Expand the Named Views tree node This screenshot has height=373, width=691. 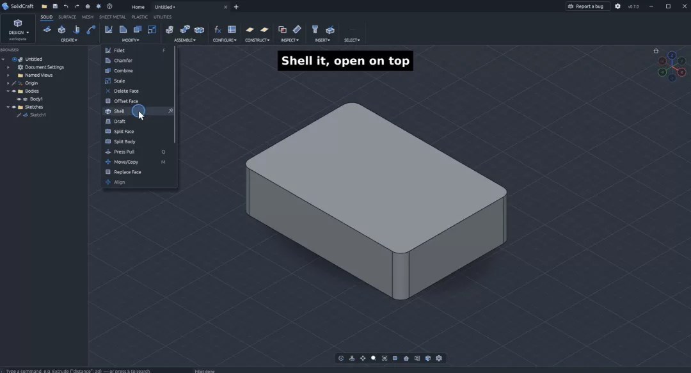(8, 75)
